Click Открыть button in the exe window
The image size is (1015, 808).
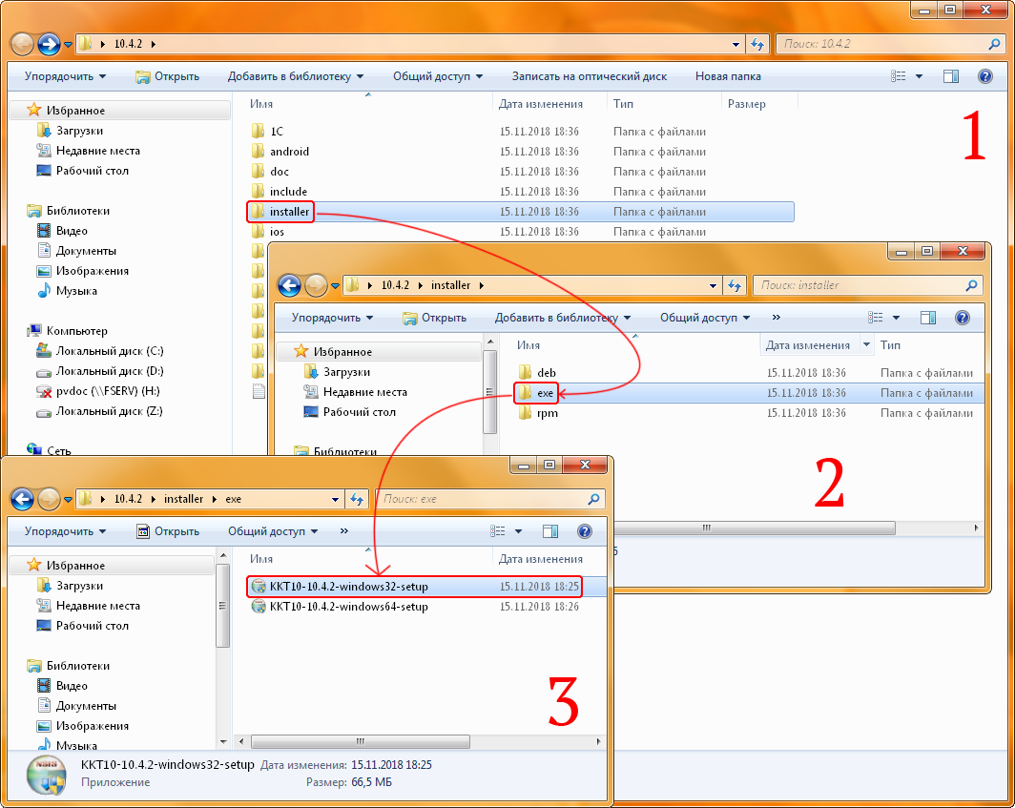[168, 531]
